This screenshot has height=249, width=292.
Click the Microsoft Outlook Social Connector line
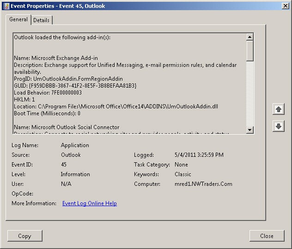(x=67, y=127)
